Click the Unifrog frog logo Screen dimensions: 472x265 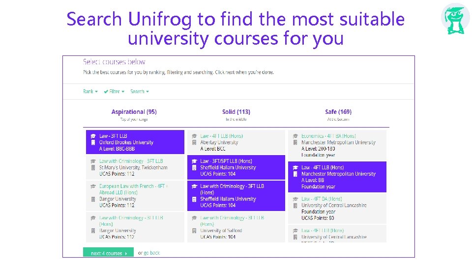coord(455,19)
